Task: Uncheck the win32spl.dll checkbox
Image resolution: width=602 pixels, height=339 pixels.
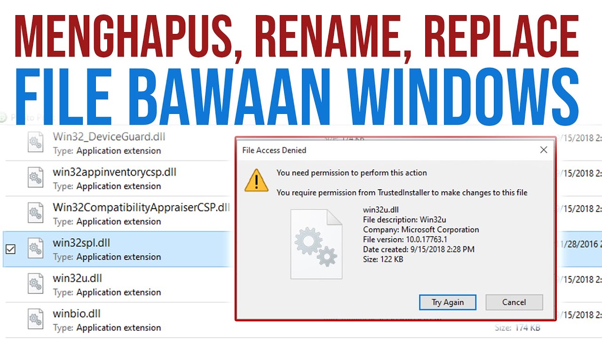Action: click(x=10, y=250)
